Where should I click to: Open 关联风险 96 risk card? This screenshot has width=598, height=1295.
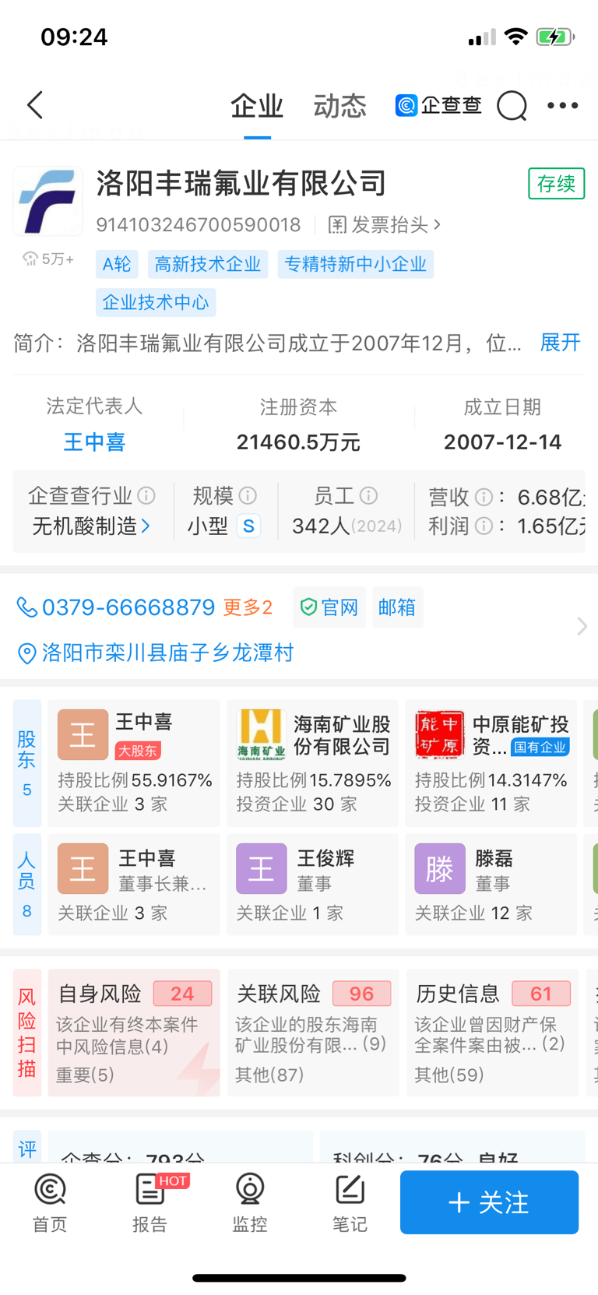pos(312,1033)
